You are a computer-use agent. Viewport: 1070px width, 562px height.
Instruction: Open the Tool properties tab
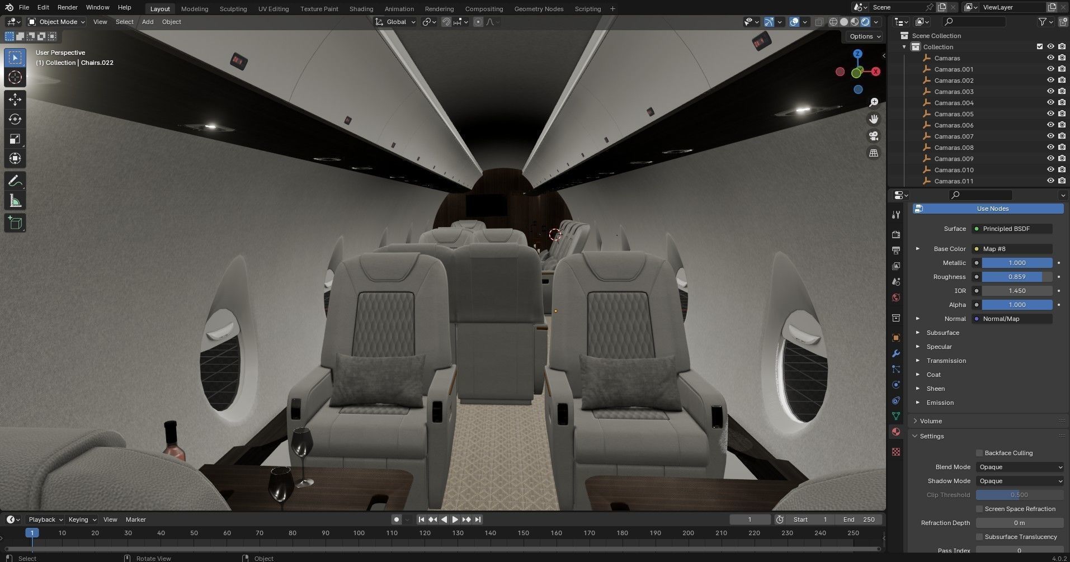[x=896, y=215]
